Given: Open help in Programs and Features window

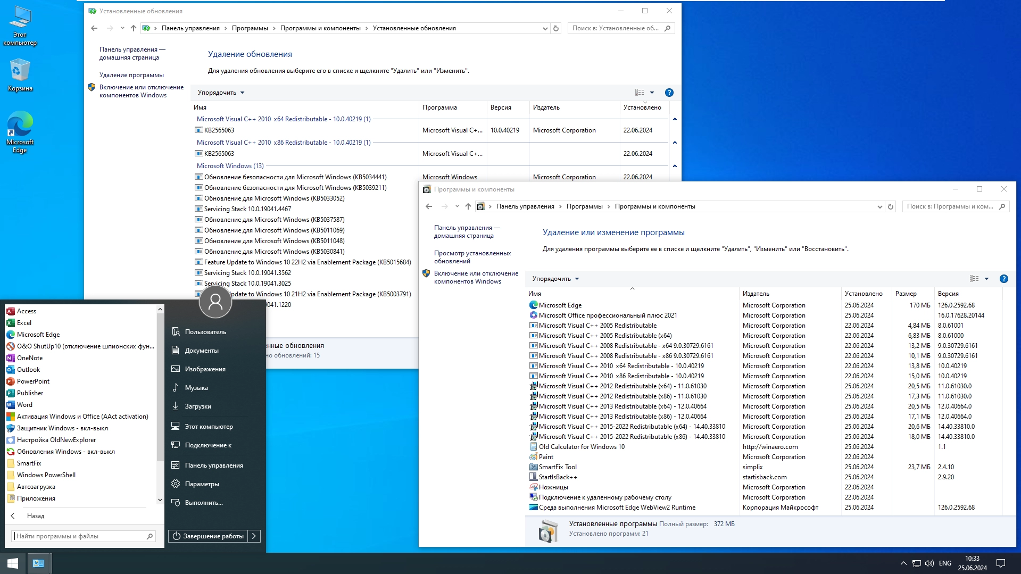Looking at the screenshot, I should pos(1003,279).
